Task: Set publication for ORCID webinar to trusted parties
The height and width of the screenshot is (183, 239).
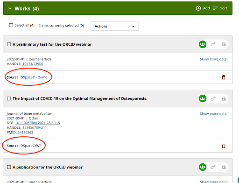Action: tap(213, 167)
